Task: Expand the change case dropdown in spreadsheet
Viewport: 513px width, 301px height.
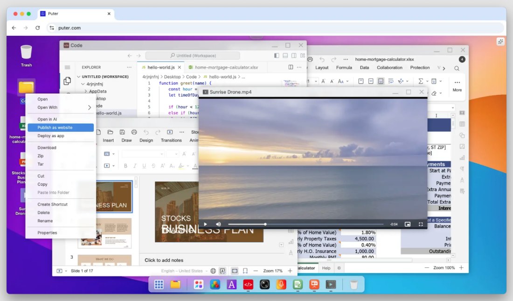Action: [347, 81]
